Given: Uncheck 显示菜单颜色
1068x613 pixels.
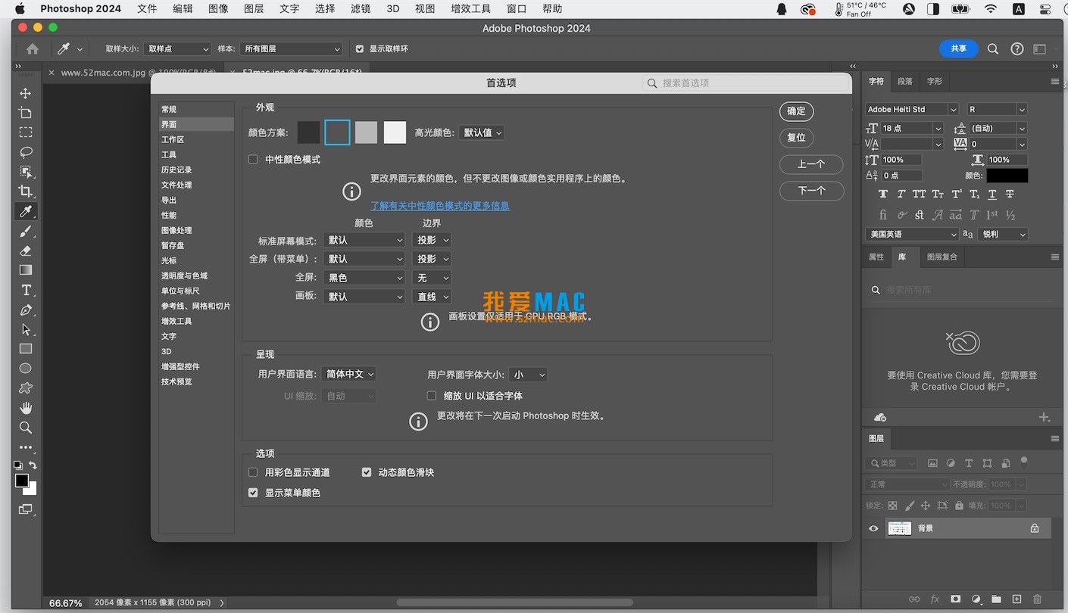Looking at the screenshot, I should coord(253,493).
